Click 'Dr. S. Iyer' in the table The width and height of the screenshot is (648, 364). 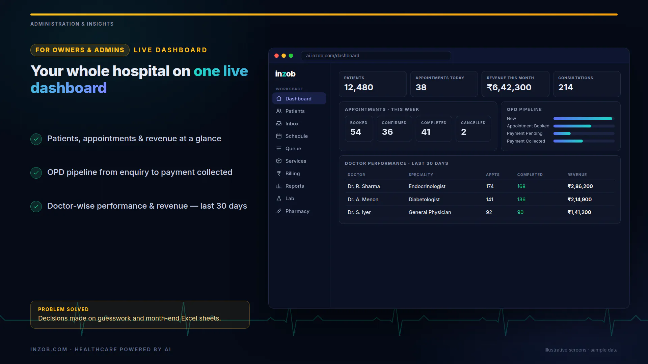tap(359, 212)
